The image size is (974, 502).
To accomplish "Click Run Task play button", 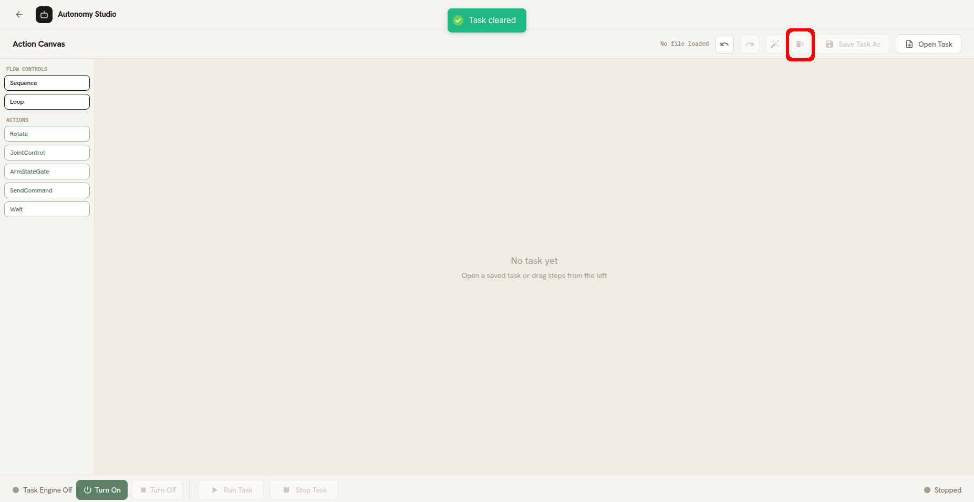I will point(231,490).
